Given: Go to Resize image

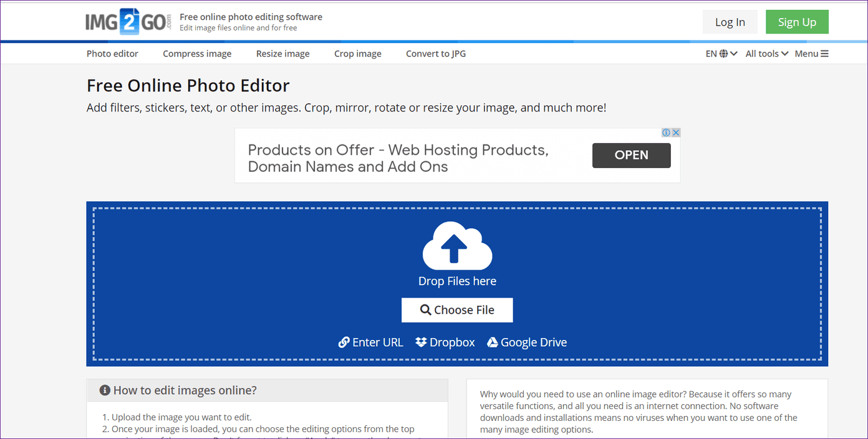Looking at the screenshot, I should coord(282,54).
